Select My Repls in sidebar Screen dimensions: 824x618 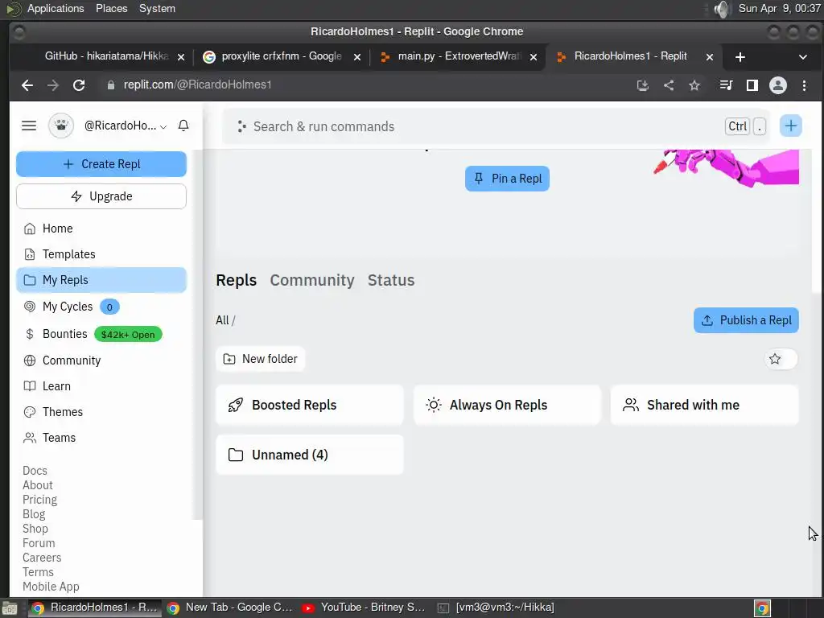[101, 280]
